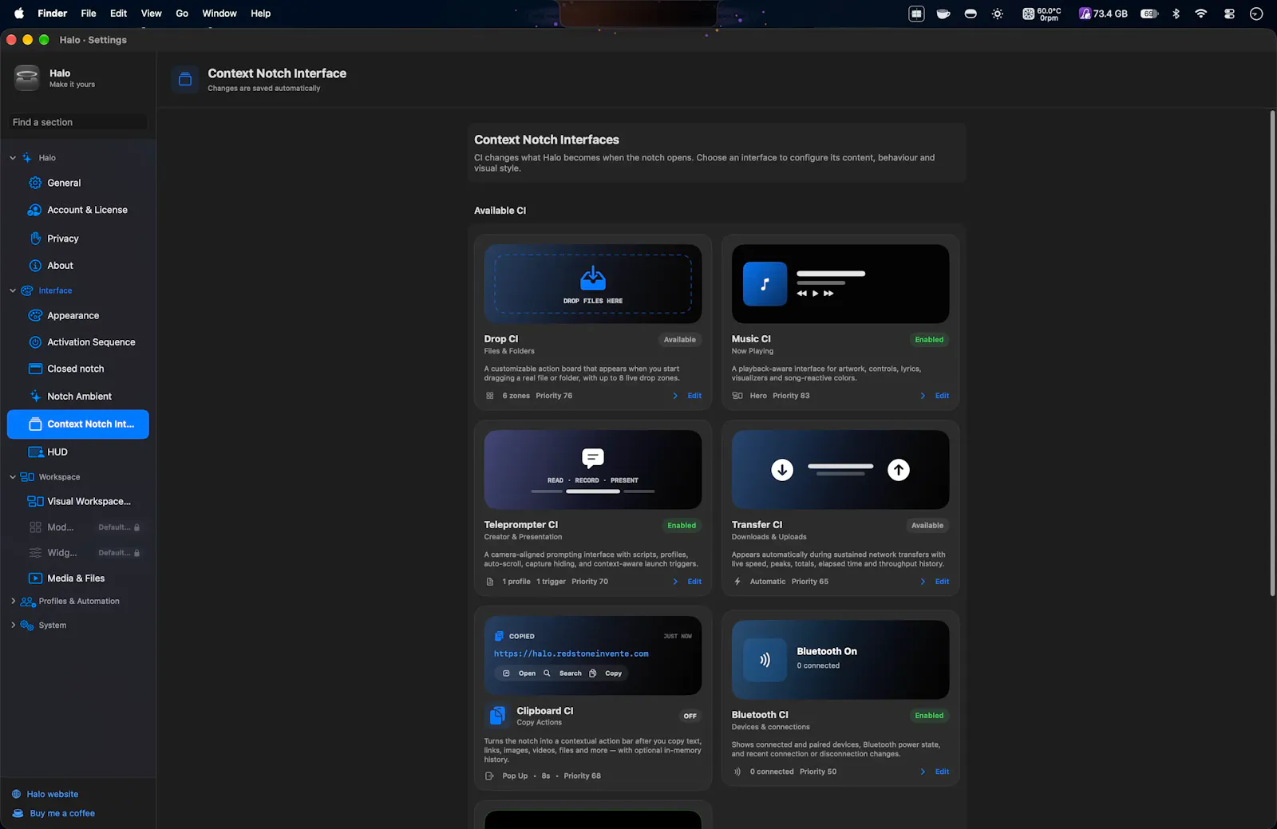The width and height of the screenshot is (1277, 829).
Task: Open Control Center from the menu bar
Action: (1229, 14)
